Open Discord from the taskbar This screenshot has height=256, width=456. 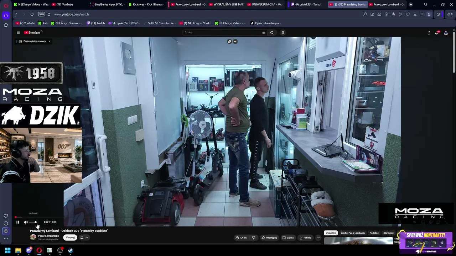point(29,250)
